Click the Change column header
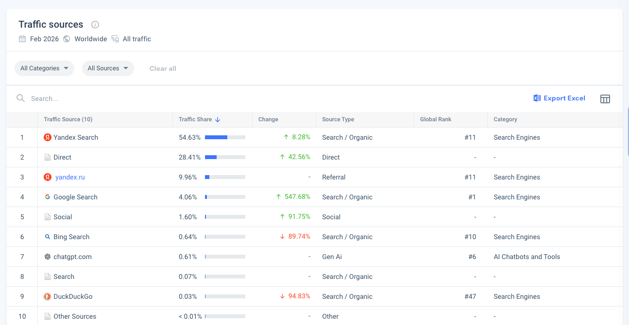This screenshot has height=325, width=629. 268,119
